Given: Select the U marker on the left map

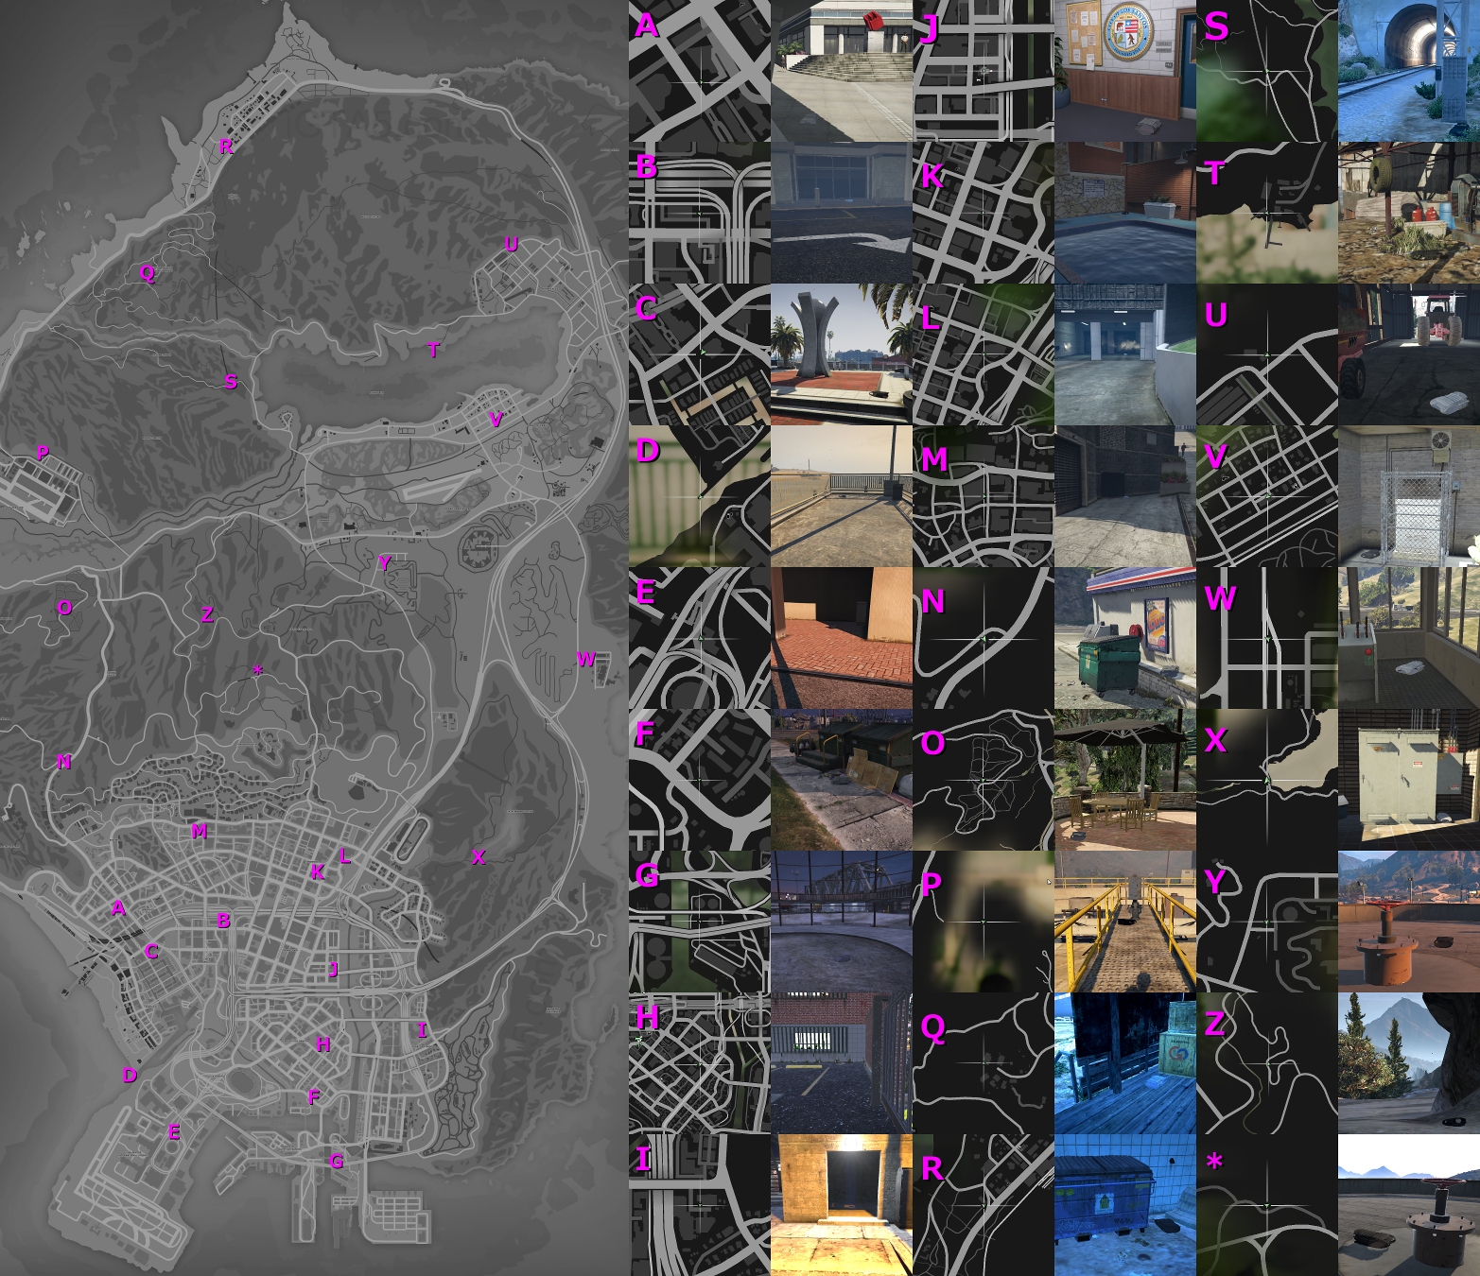Looking at the screenshot, I should click(512, 244).
